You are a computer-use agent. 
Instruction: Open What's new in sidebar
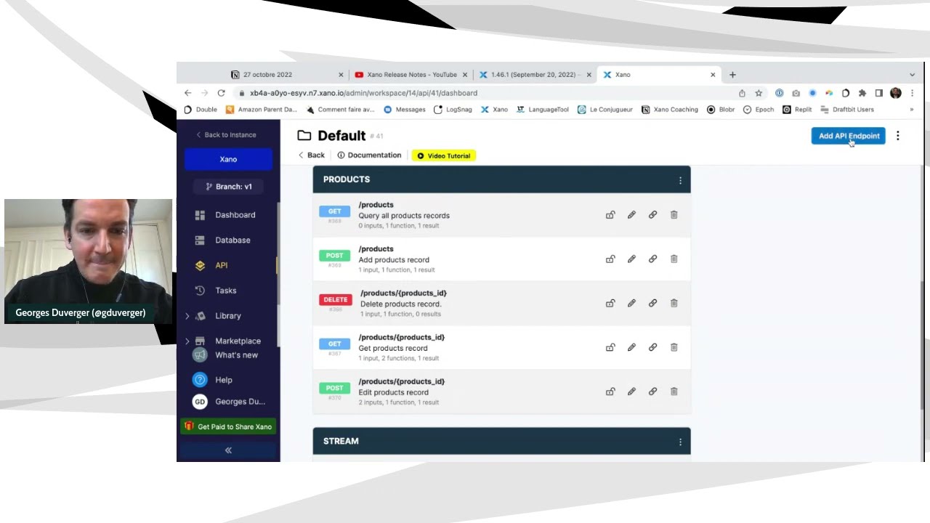pos(236,355)
